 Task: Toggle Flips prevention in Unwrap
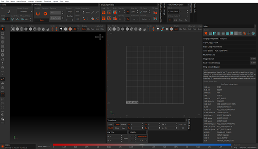(x=70, y=12)
